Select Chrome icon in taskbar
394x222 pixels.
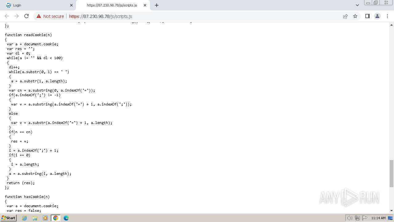pyautogui.click(x=56, y=218)
